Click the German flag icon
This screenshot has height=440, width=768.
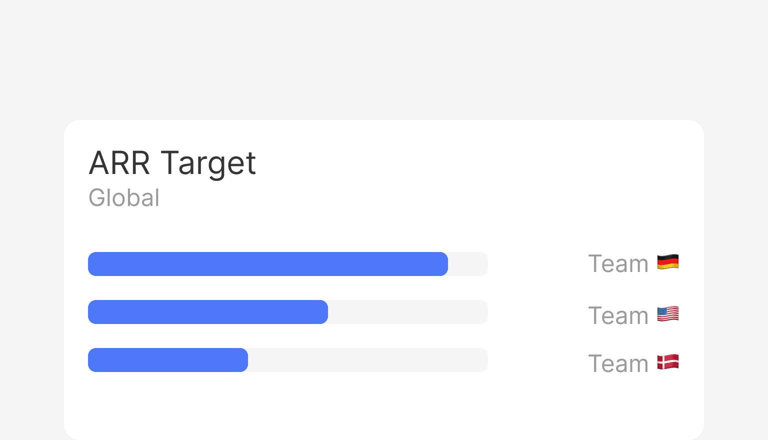click(667, 262)
